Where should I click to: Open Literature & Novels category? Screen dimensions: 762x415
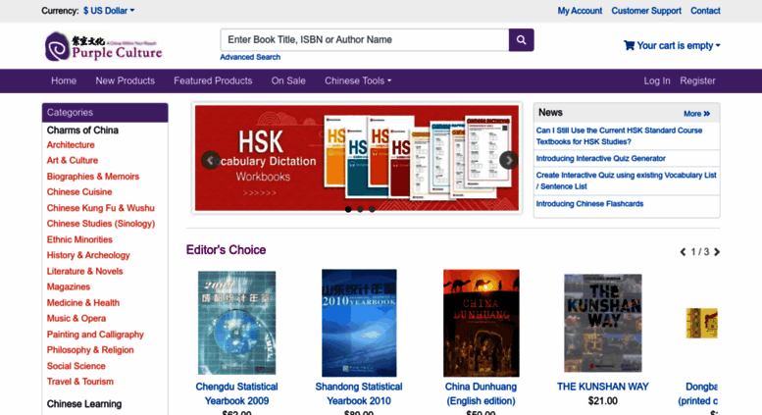click(x=84, y=271)
